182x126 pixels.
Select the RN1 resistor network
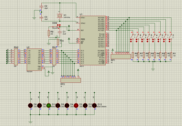(54, 57)
